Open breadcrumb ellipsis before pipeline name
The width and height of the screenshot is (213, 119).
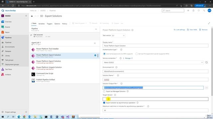pos(36,16)
